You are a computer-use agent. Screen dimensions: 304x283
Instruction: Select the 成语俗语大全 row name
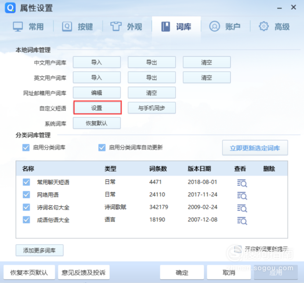(x=53, y=220)
